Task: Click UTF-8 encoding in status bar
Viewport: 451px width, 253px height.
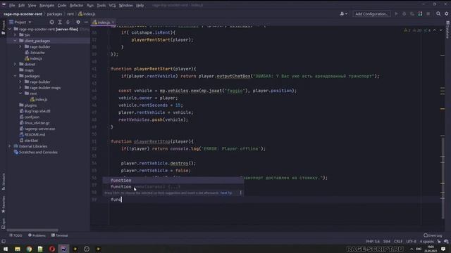Action: (412, 242)
